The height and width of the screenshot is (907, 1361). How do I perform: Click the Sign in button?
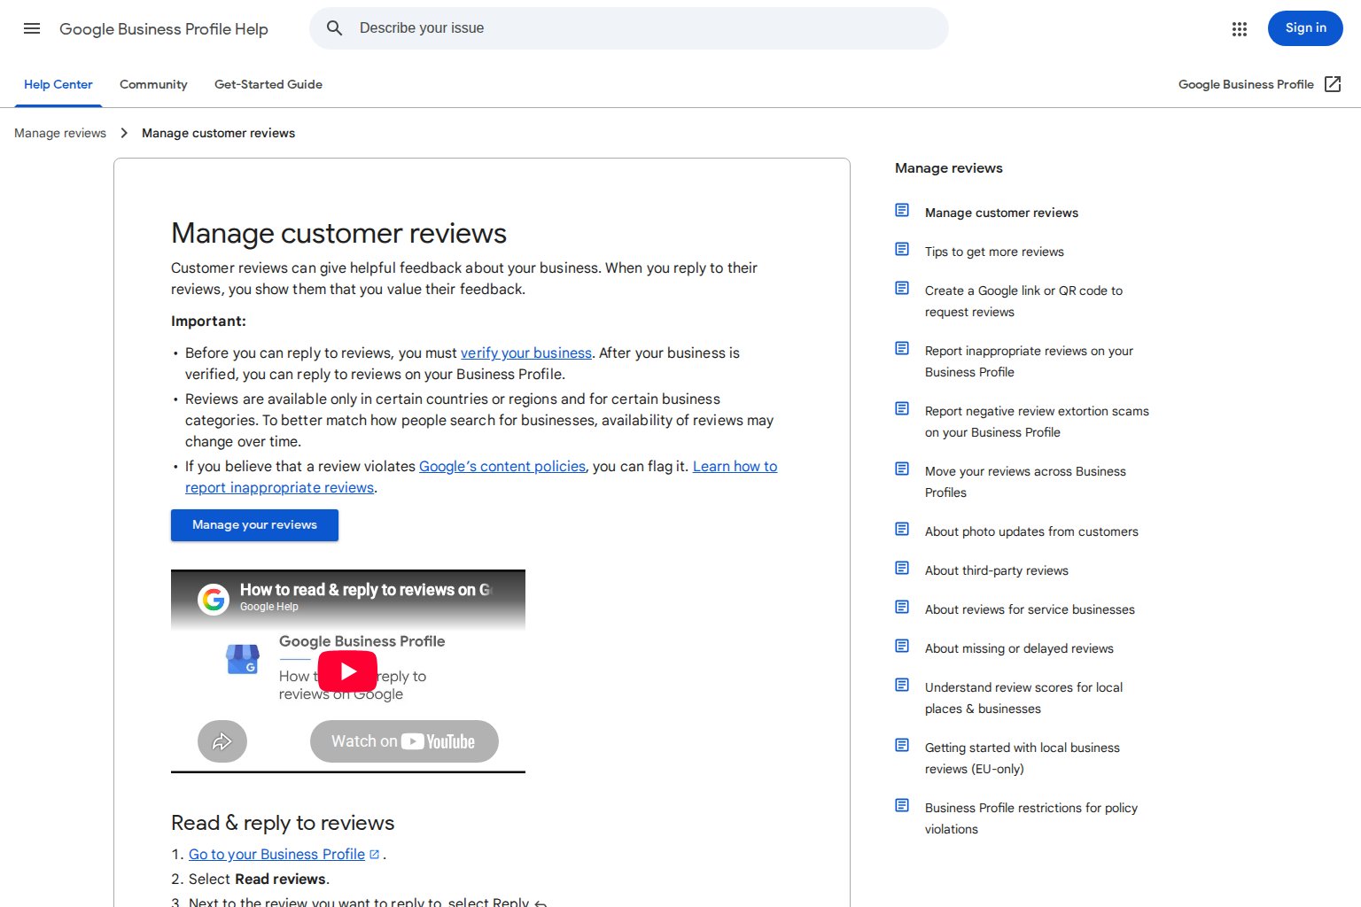click(1305, 28)
